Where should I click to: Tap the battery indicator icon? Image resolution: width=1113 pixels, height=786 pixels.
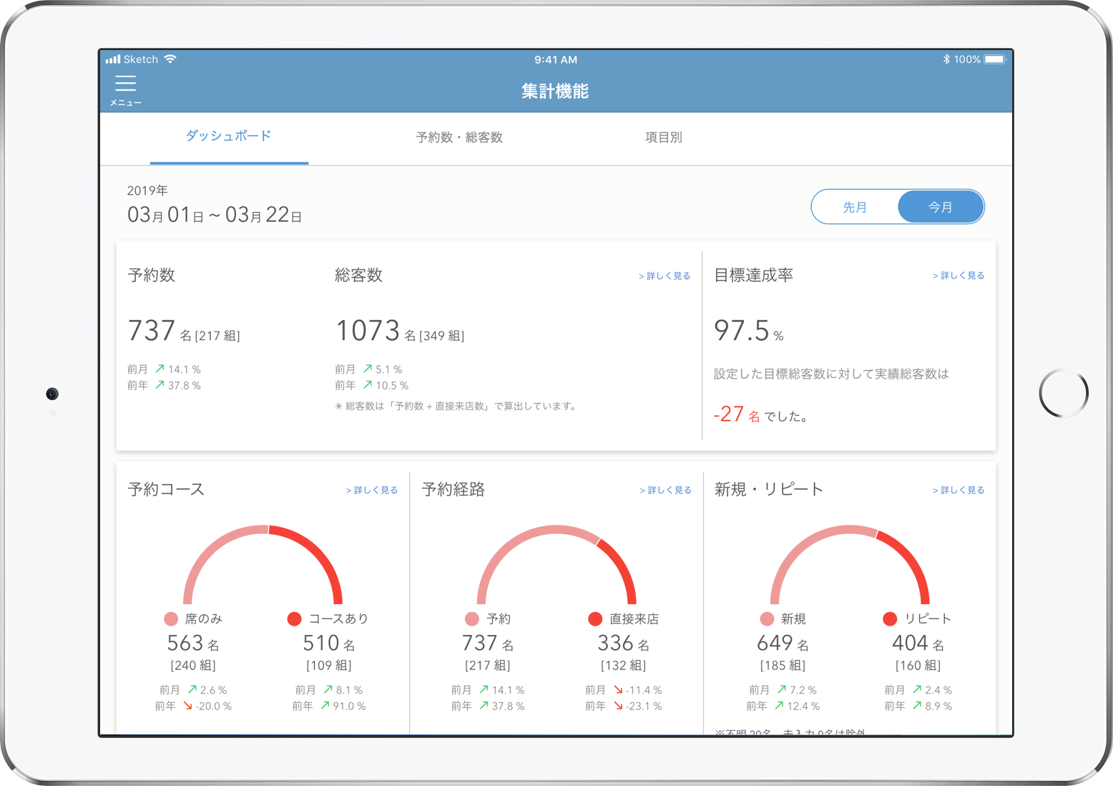click(x=994, y=59)
